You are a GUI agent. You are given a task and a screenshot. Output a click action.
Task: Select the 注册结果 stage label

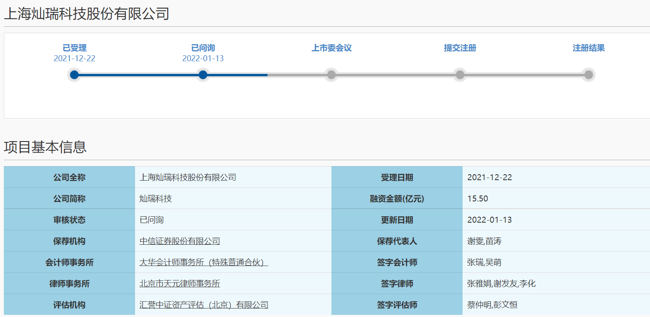tap(589, 48)
